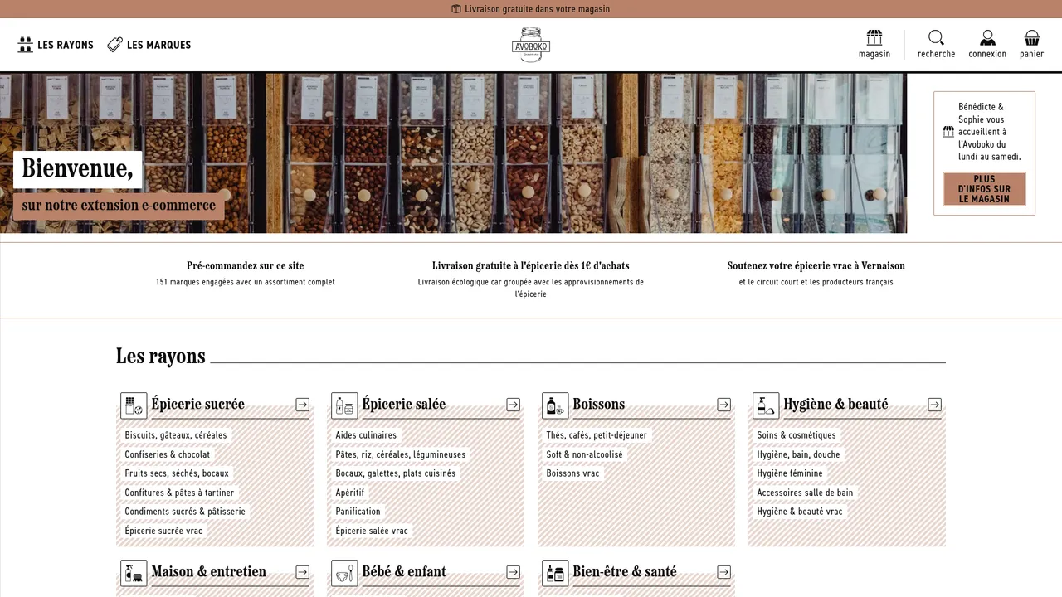Click the Livraison gratuite top banner

coord(531,9)
